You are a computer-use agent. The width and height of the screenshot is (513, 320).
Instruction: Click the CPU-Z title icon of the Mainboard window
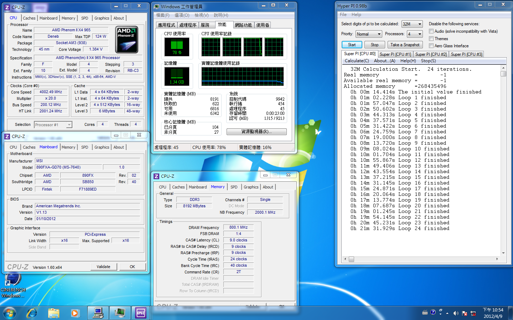7,136
